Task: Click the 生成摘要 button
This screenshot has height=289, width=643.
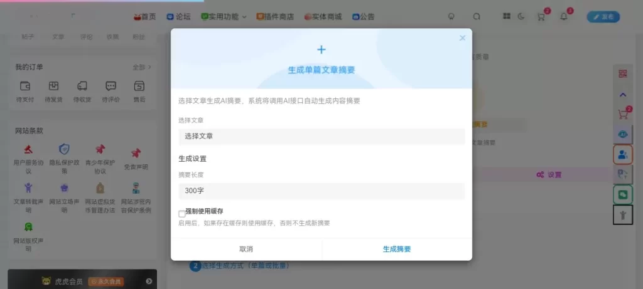Action: 397,249
